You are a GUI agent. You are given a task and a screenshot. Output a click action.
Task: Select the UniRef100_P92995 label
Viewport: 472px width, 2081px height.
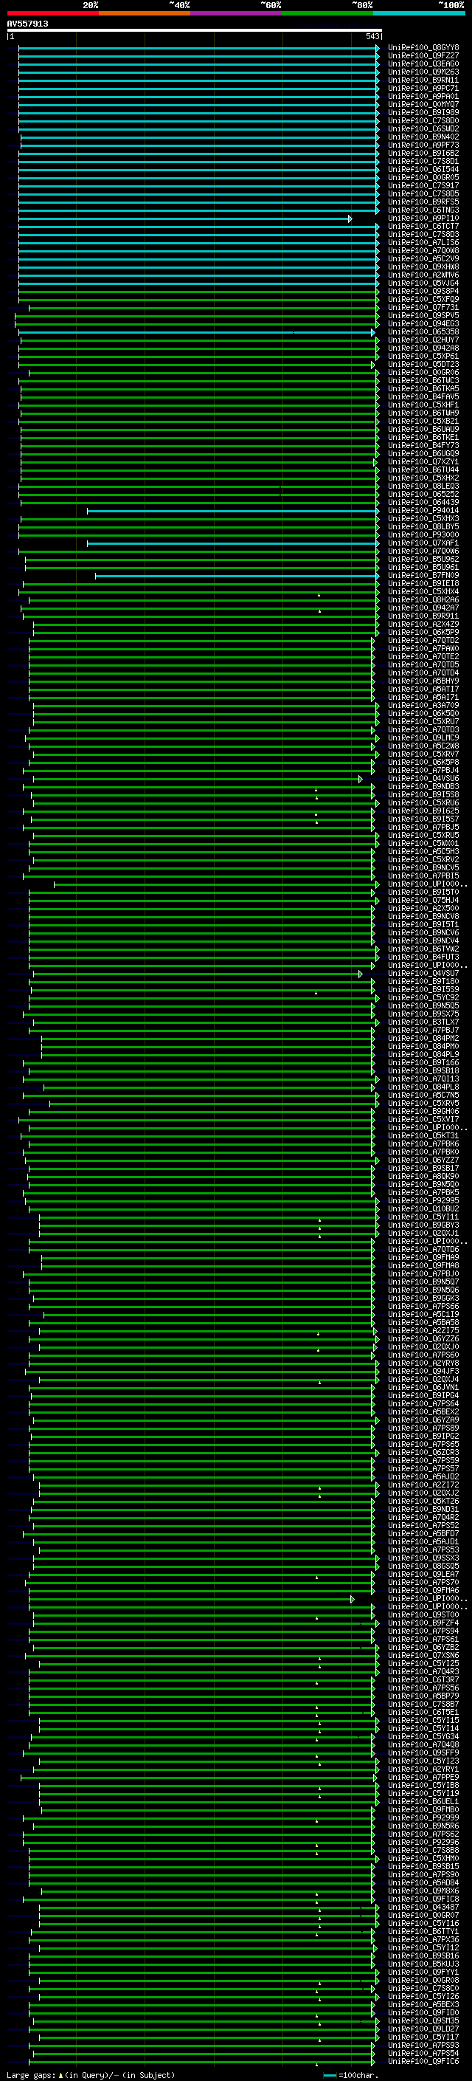tap(423, 1201)
